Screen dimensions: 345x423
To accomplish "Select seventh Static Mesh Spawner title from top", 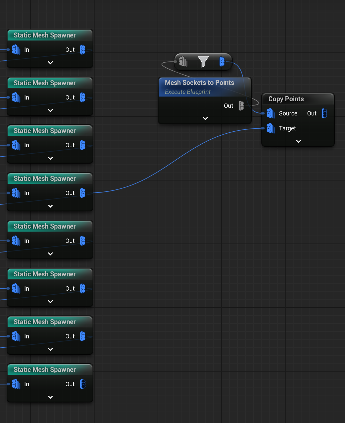I will (x=44, y=322).
